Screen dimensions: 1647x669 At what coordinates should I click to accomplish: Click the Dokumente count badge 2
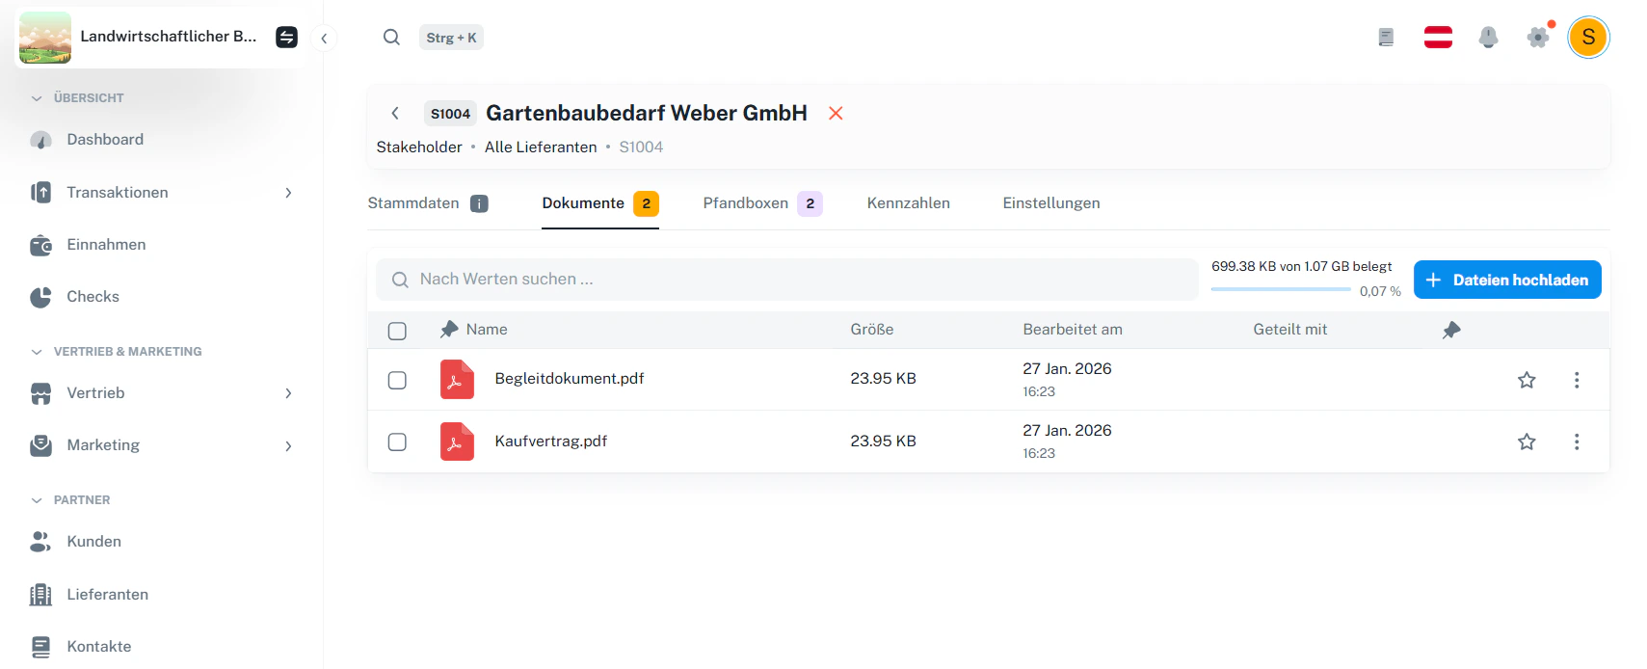pos(646,203)
